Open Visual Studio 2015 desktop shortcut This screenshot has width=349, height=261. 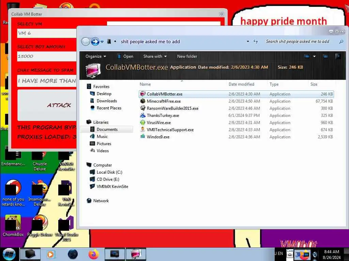pyautogui.click(x=66, y=229)
